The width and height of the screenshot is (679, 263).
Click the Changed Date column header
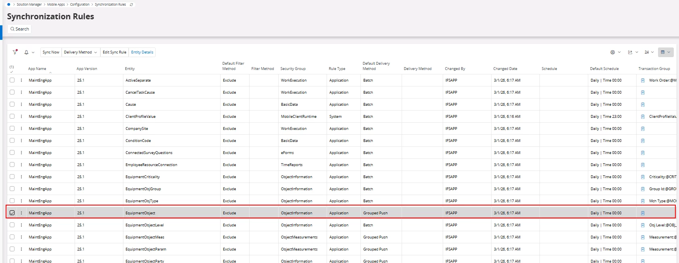[x=505, y=69]
